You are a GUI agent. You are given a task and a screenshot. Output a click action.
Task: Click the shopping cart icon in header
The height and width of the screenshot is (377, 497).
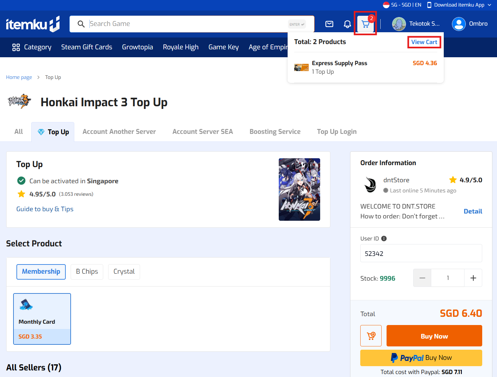pyautogui.click(x=365, y=24)
